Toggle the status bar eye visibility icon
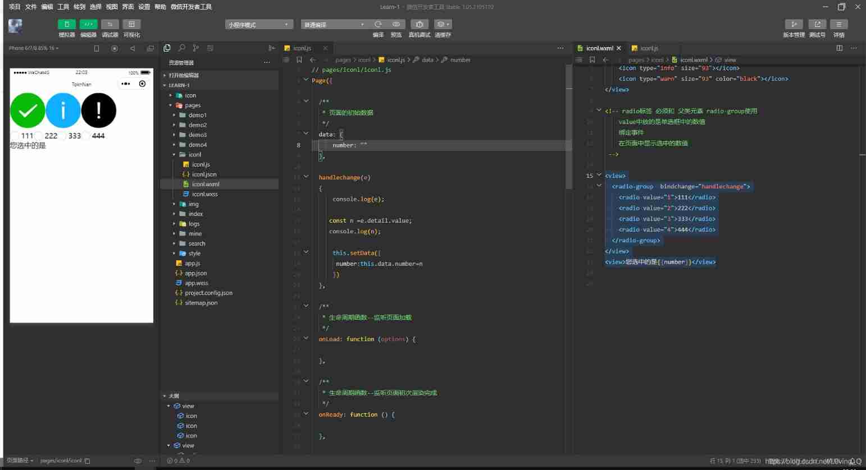 138,461
